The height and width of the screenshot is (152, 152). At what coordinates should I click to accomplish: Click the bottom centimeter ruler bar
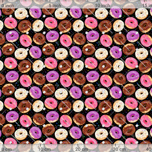[x=76, y=148]
